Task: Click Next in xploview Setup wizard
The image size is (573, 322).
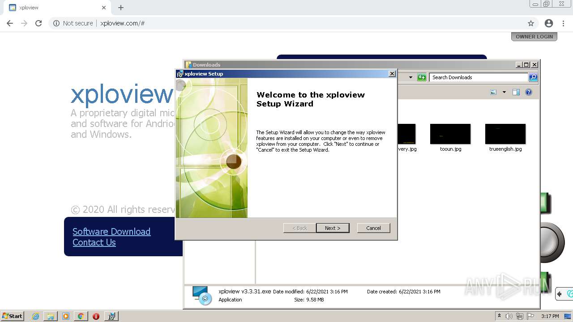Action: click(333, 228)
